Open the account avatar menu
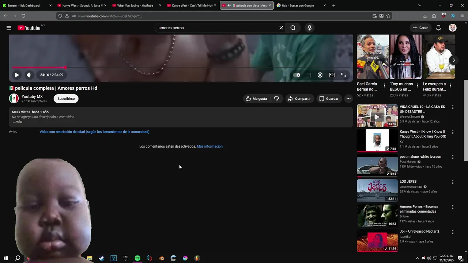Image resolution: width=468 pixels, height=263 pixels. coord(453,28)
